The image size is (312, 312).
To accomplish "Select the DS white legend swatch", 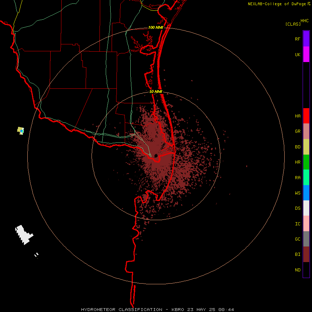I will [x=306, y=208].
